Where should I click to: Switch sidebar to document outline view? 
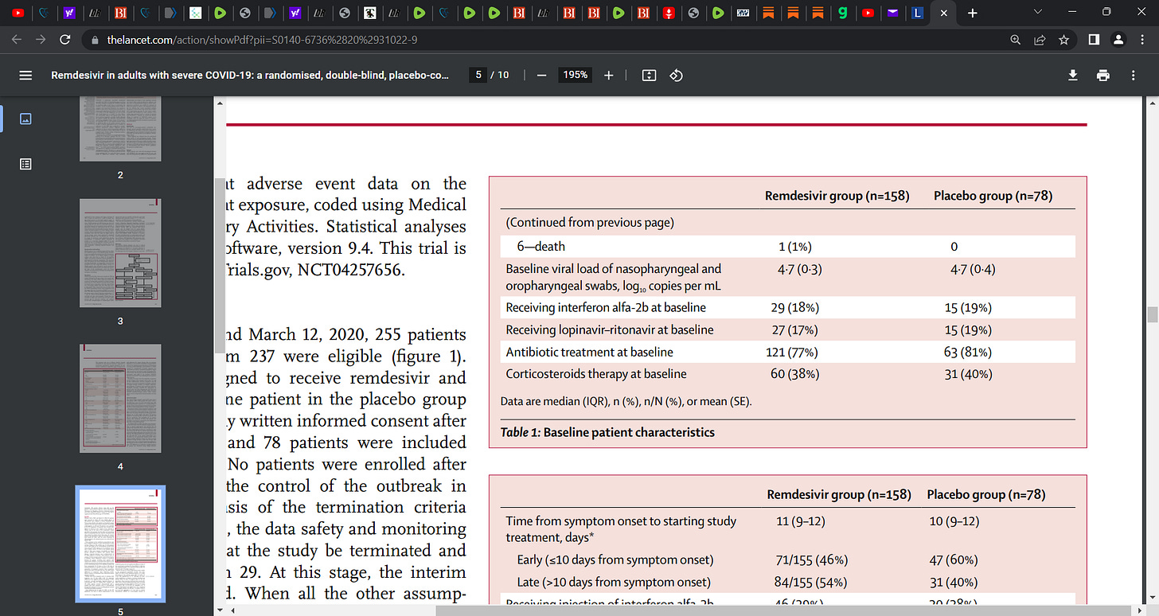(25, 164)
